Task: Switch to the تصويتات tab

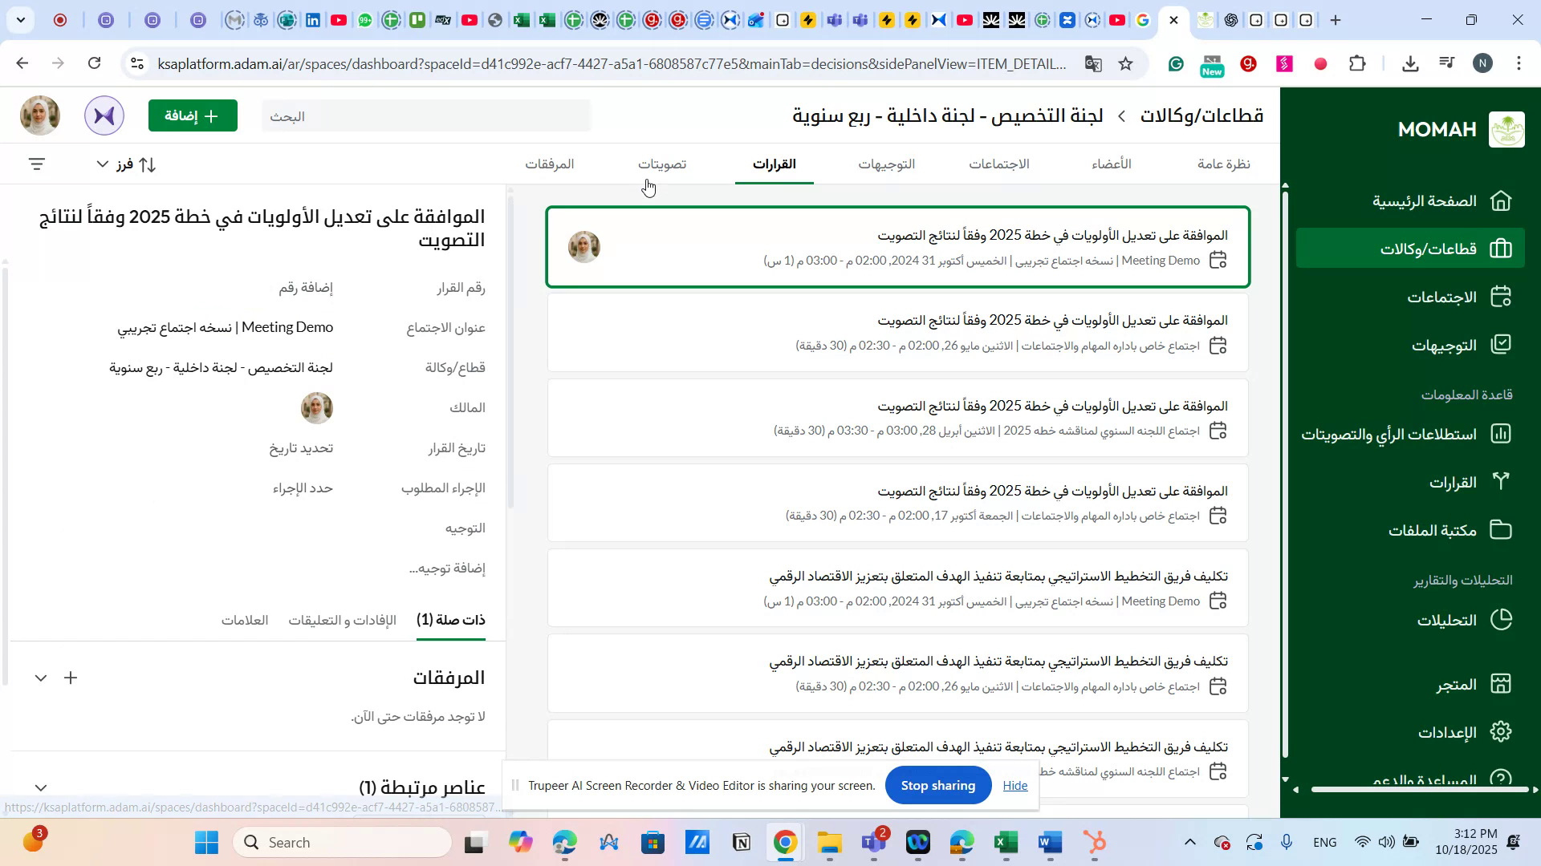Action: click(661, 164)
